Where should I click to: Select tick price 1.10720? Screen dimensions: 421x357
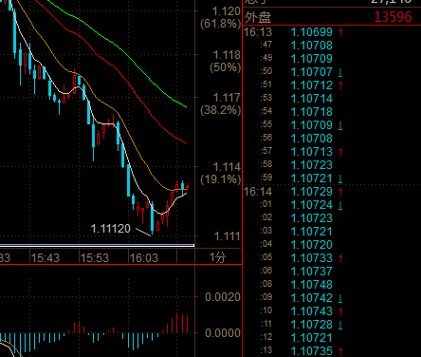coord(312,245)
